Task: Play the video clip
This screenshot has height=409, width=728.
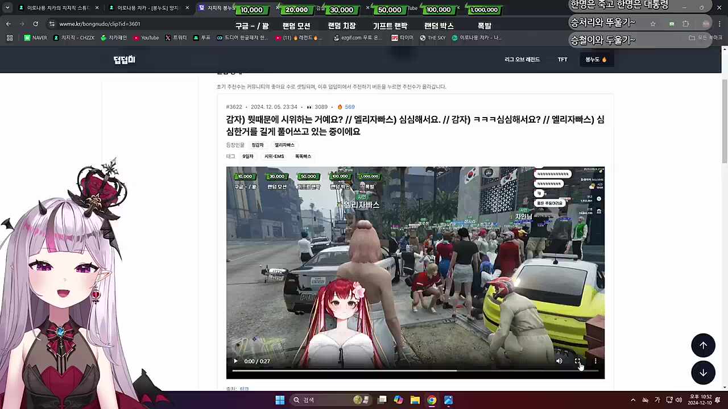Action: click(235, 361)
